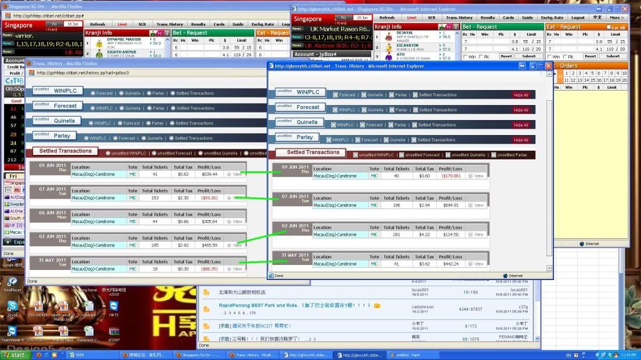641x360 pixels.
Task: Click the system tray clock
Action: coord(628,355)
